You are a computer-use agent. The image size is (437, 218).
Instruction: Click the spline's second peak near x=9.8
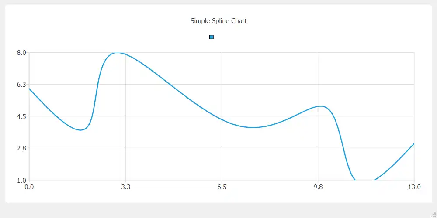tap(321, 106)
